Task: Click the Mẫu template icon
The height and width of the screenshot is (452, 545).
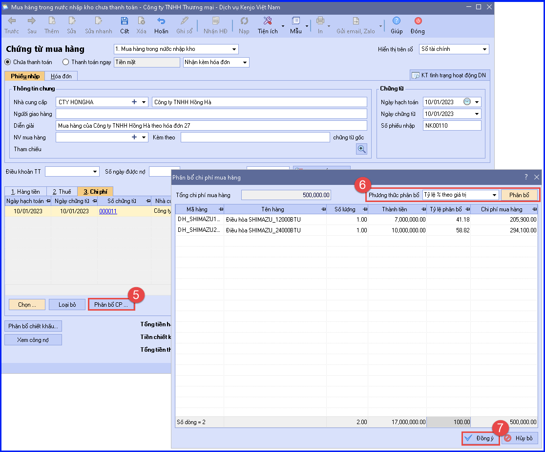Action: pos(296,21)
